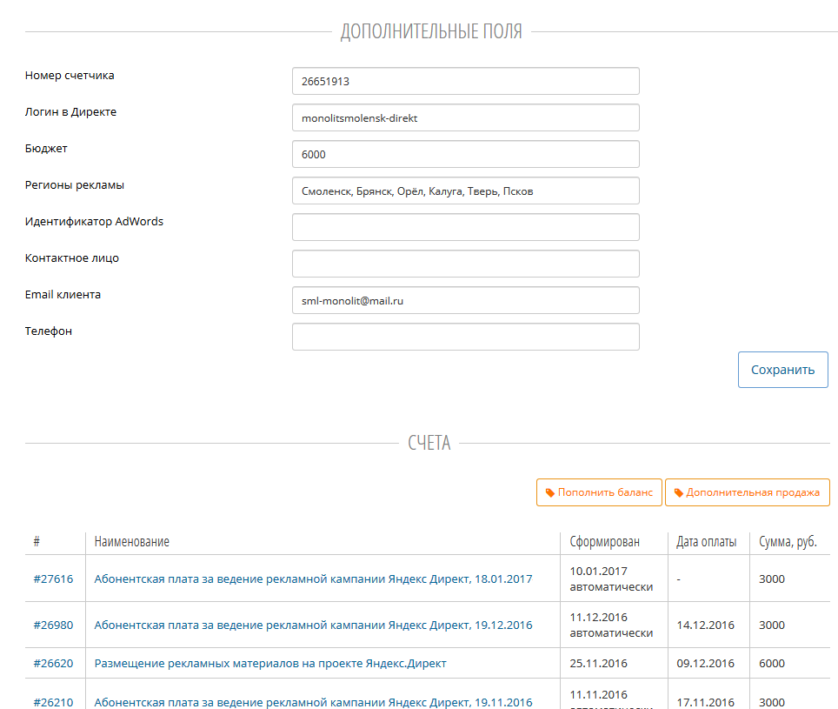
Task: Click the 10.01.2017 автоматически cell
Action: click(x=611, y=579)
